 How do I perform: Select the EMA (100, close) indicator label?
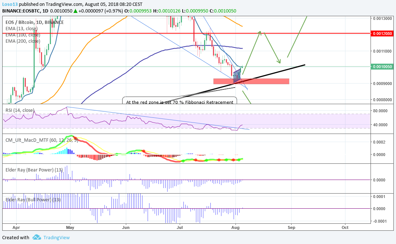click(23, 35)
